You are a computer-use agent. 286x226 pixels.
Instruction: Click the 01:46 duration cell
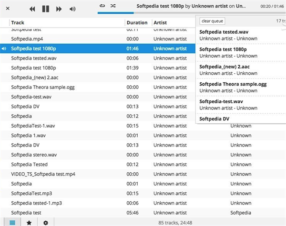[133, 49]
